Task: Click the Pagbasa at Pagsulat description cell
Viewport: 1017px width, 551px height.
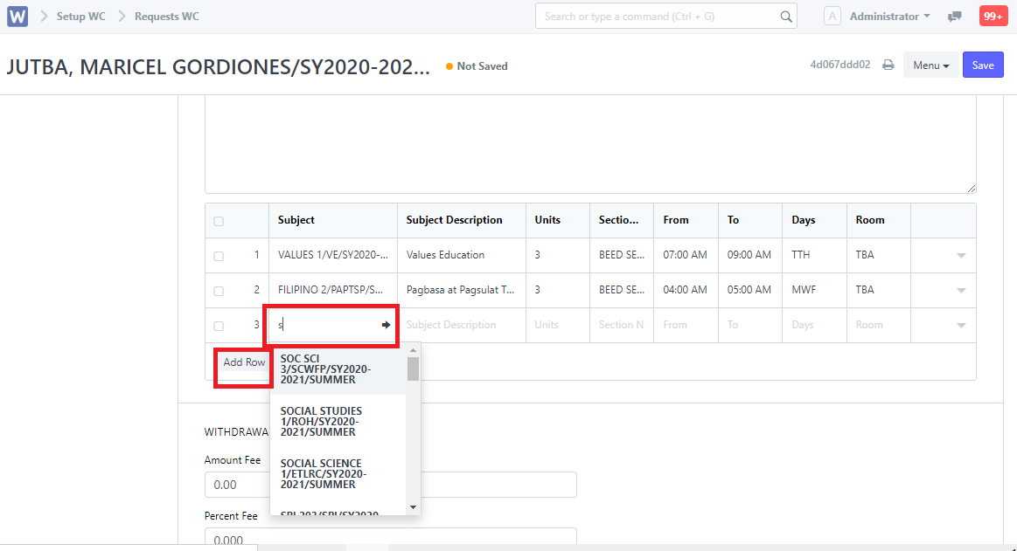Action: 461,290
